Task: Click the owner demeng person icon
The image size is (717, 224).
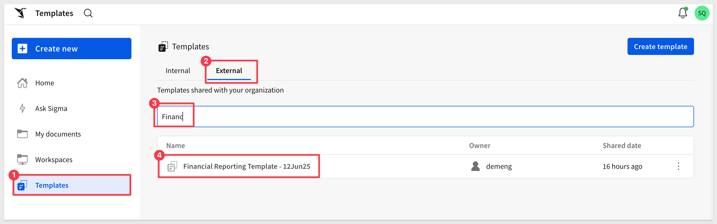Action: pyautogui.click(x=476, y=166)
